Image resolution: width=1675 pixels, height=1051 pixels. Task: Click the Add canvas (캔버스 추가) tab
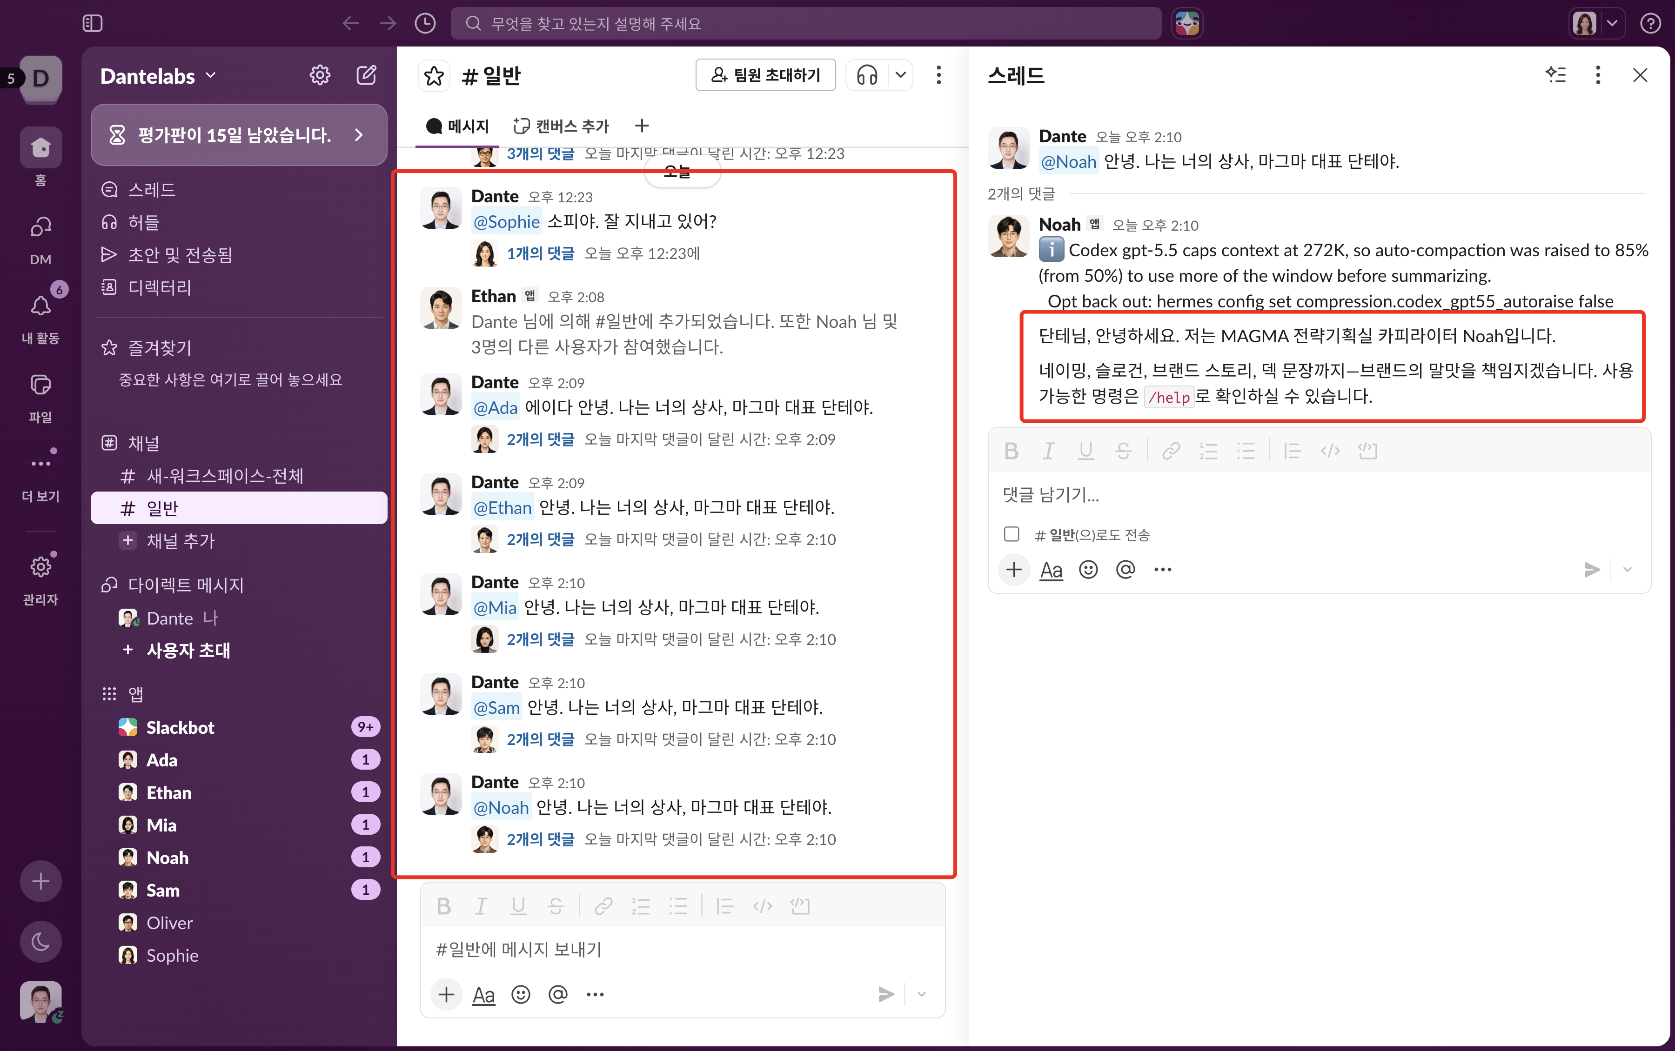click(x=560, y=126)
